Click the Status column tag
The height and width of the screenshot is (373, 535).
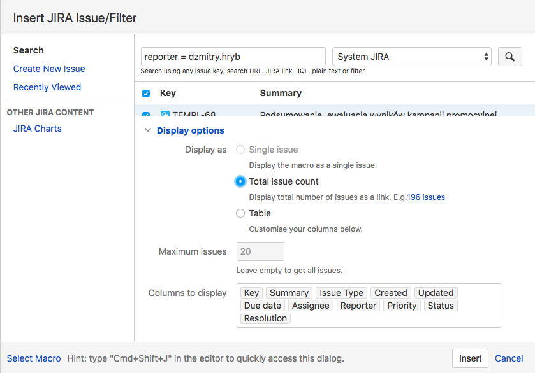click(441, 306)
